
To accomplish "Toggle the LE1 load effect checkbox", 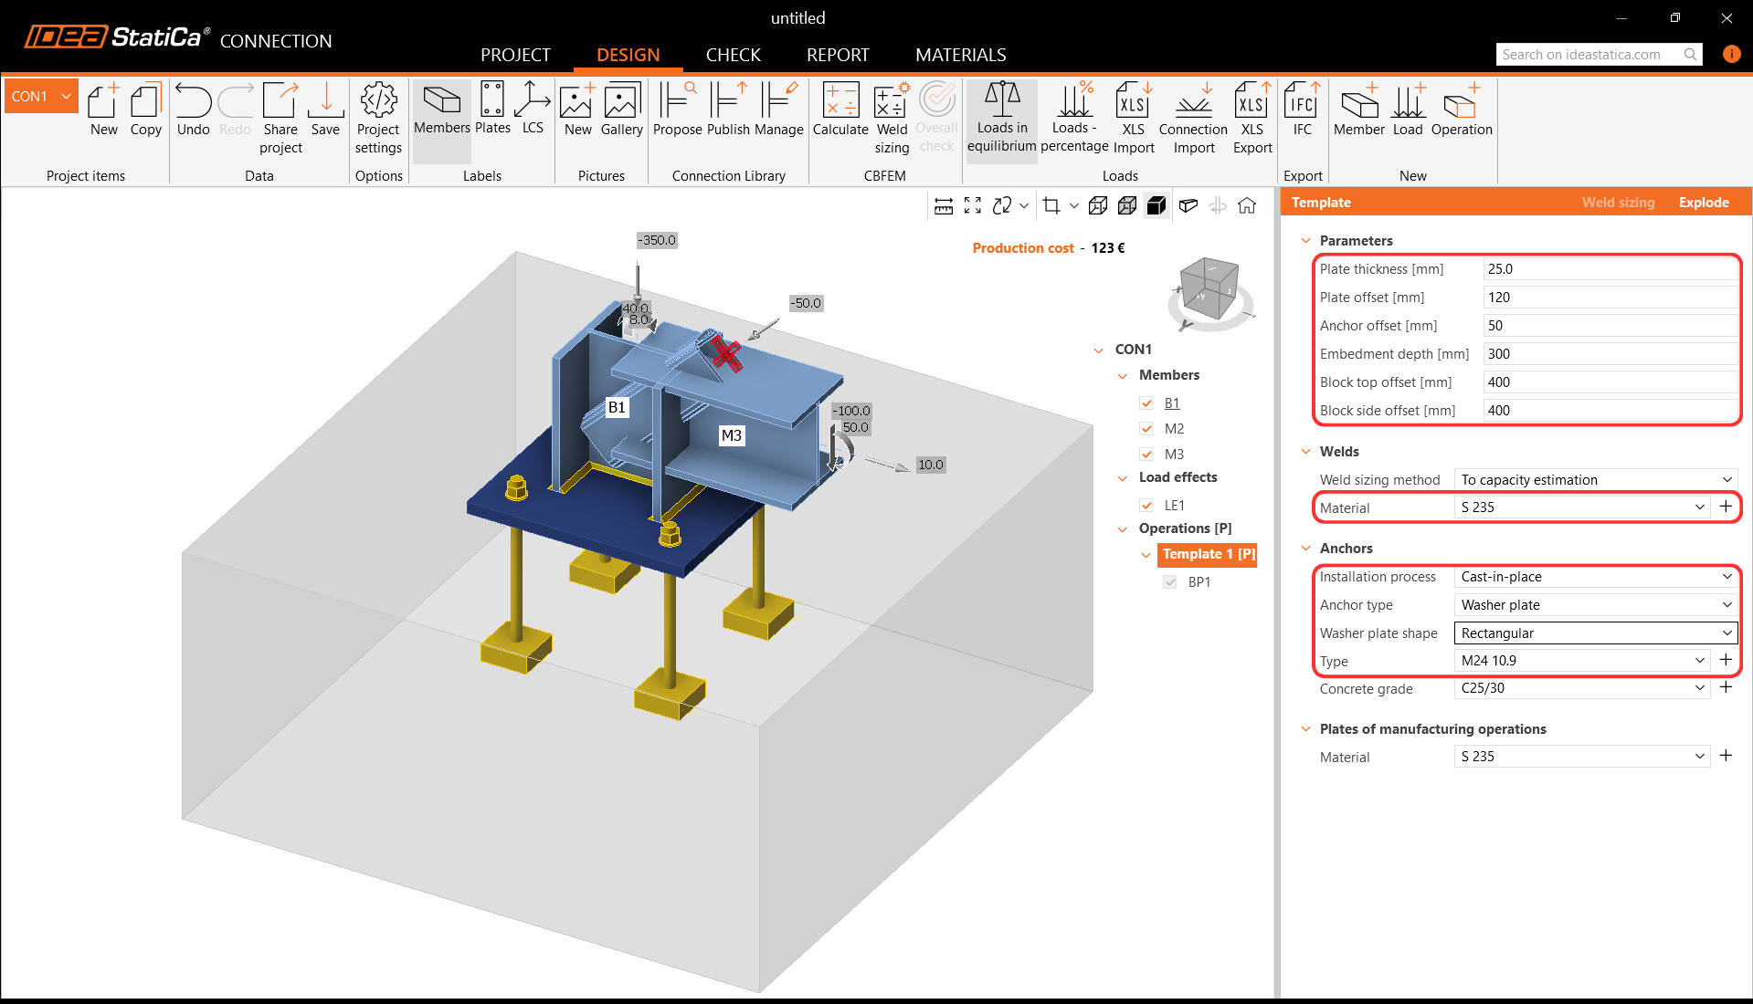I will (x=1146, y=506).
